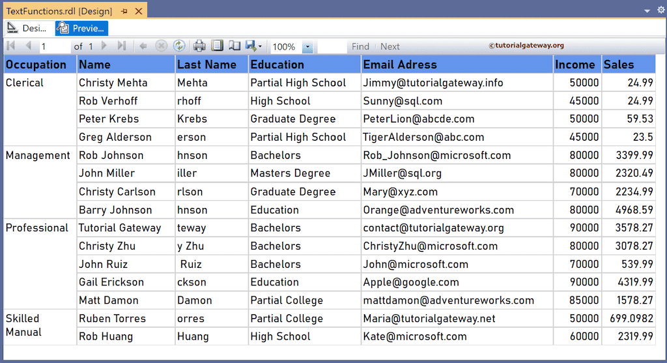Refresh the report preview
Image resolution: width=667 pixels, height=363 pixels.
click(179, 46)
